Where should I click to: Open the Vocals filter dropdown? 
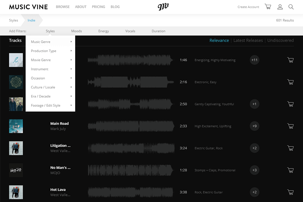click(130, 31)
